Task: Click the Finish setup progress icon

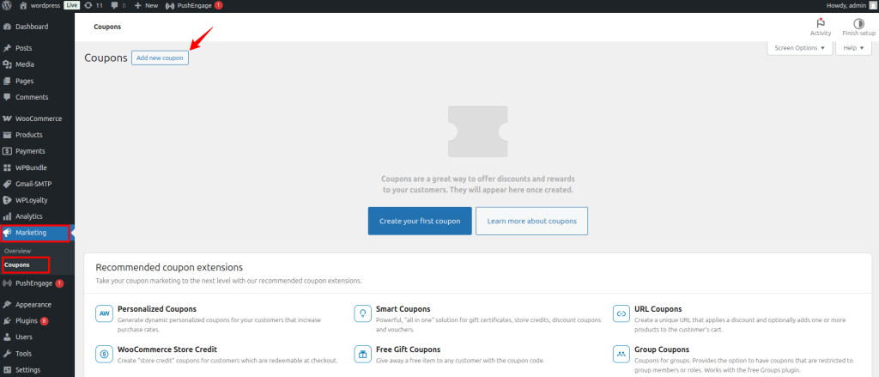Action: (858, 23)
